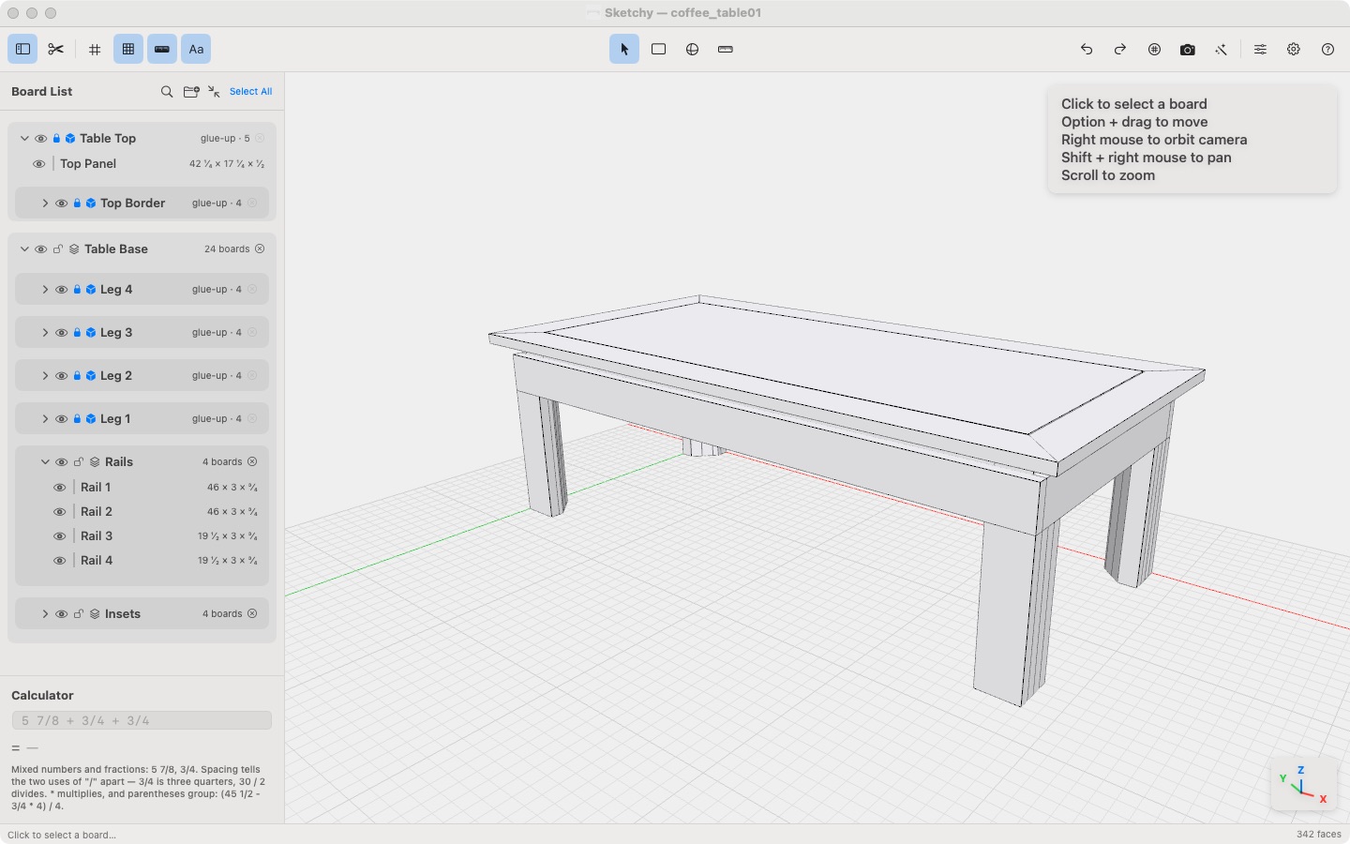Toggle visibility of Rail 1
Image resolution: width=1350 pixels, height=844 pixels.
[60, 487]
